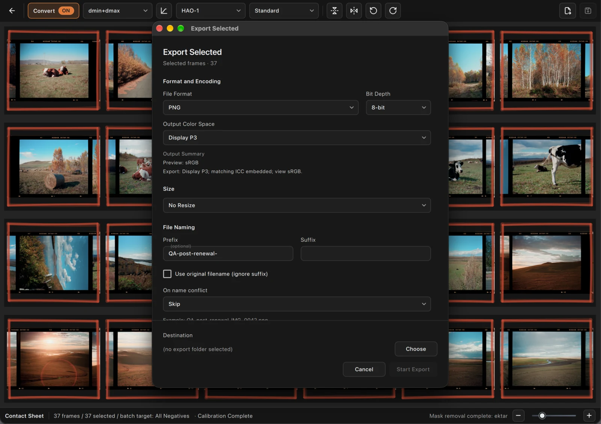Screen dimensions: 601x424
Task: Click the Contact Sheet label
Action: coord(24,416)
